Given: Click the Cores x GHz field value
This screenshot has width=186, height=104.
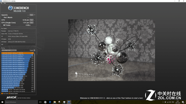Looking at the screenshot, I should coord(21,34).
